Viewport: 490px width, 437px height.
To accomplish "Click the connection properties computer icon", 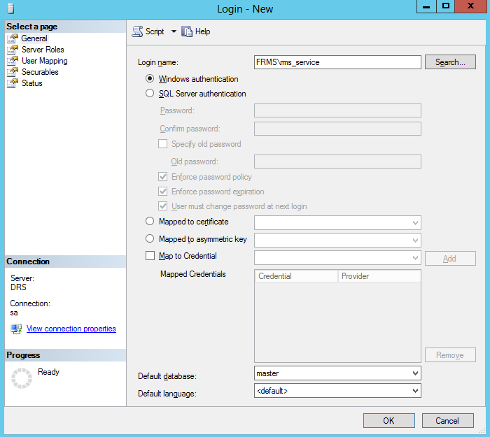I will (x=16, y=329).
